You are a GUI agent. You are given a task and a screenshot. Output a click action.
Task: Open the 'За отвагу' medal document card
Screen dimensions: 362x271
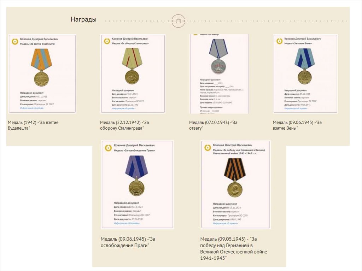(x=219, y=74)
